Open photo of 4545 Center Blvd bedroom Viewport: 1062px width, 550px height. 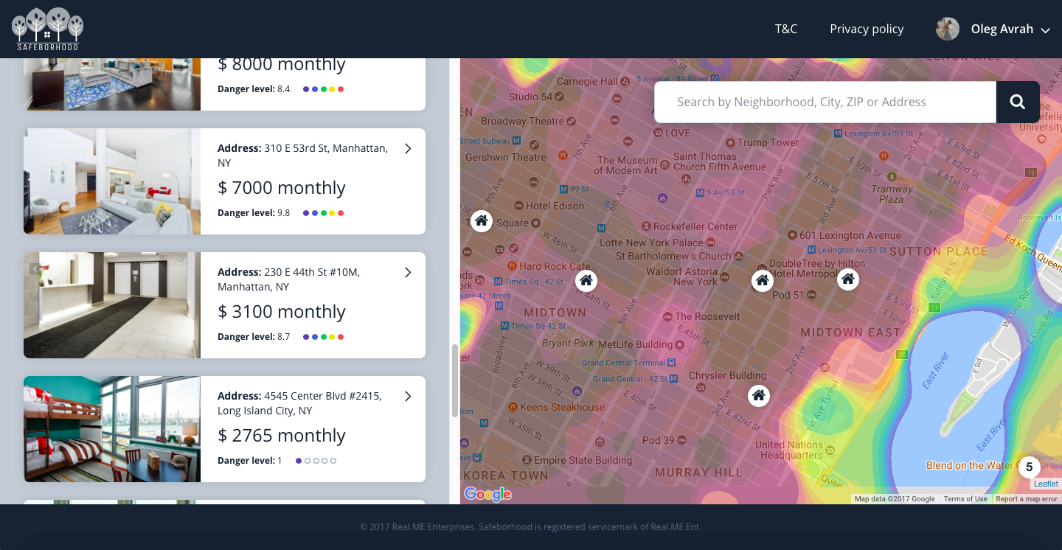point(112,429)
